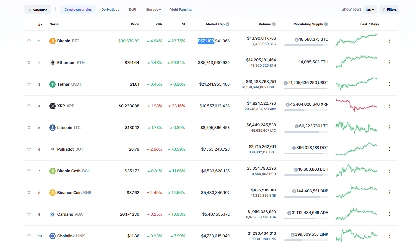The height and width of the screenshot is (244, 415).
Task: Click the Cardano circulating supply progress bar
Action: pyautogui.click(x=306, y=218)
